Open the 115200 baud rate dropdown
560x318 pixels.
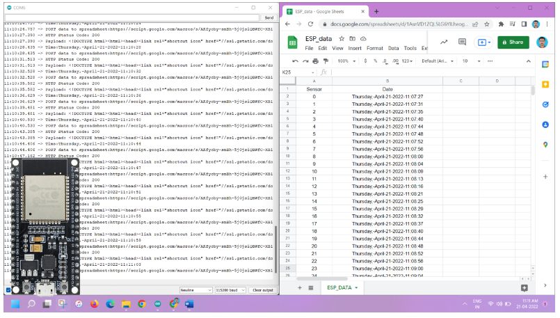[231, 289]
